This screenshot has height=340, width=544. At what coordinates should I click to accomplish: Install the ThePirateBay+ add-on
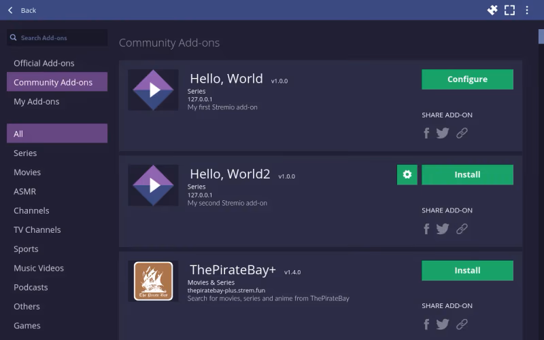coord(467,270)
